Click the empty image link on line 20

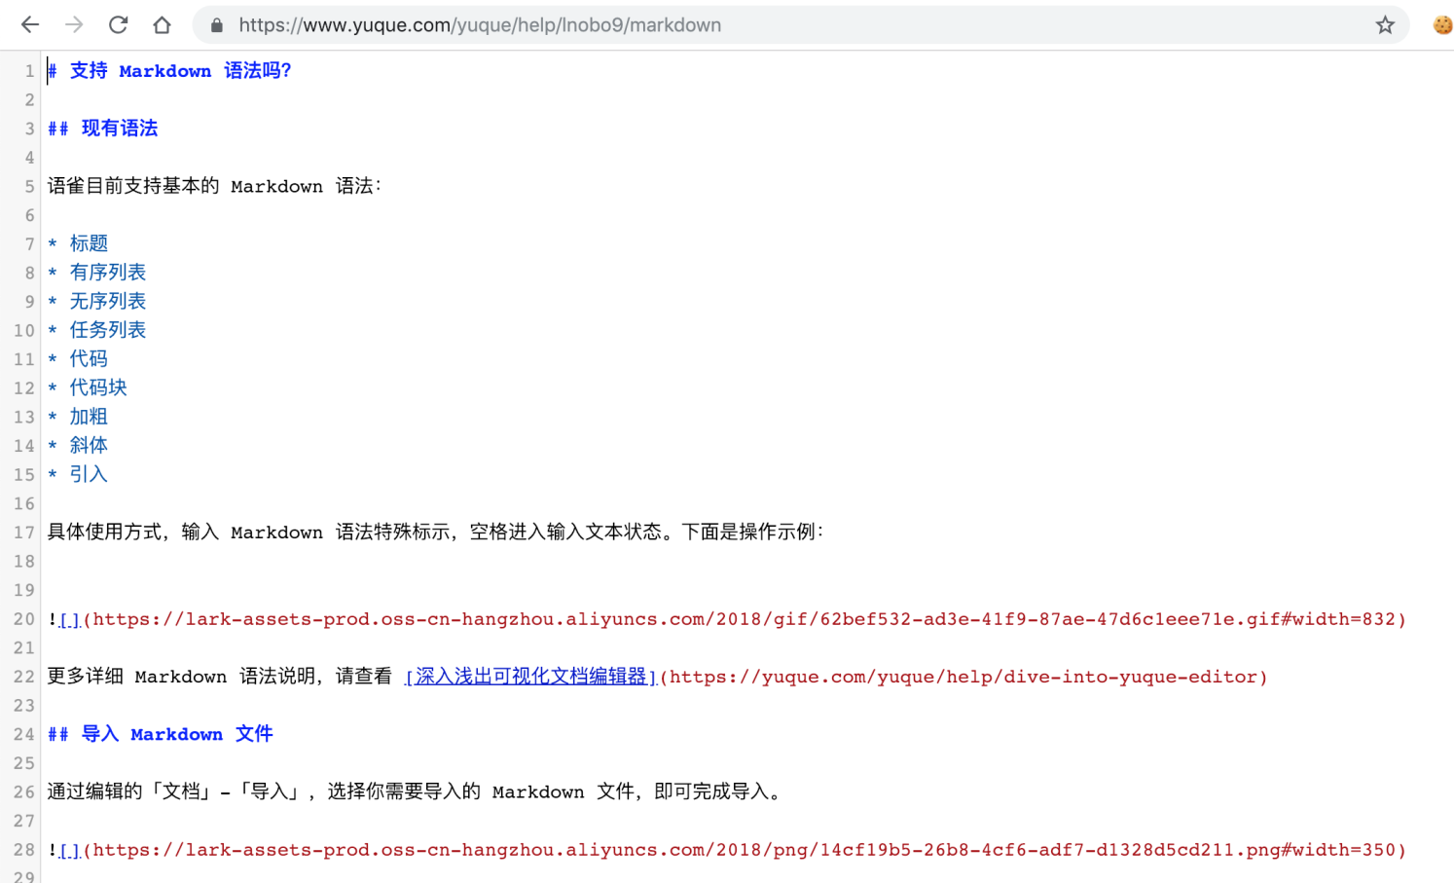(69, 619)
